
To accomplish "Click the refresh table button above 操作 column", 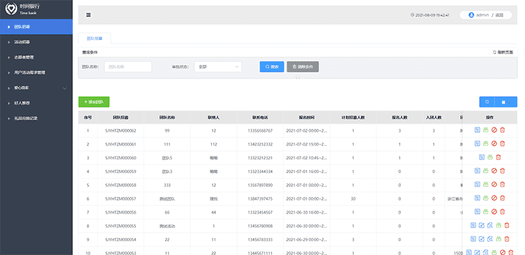I will pyautogui.click(x=487, y=102).
